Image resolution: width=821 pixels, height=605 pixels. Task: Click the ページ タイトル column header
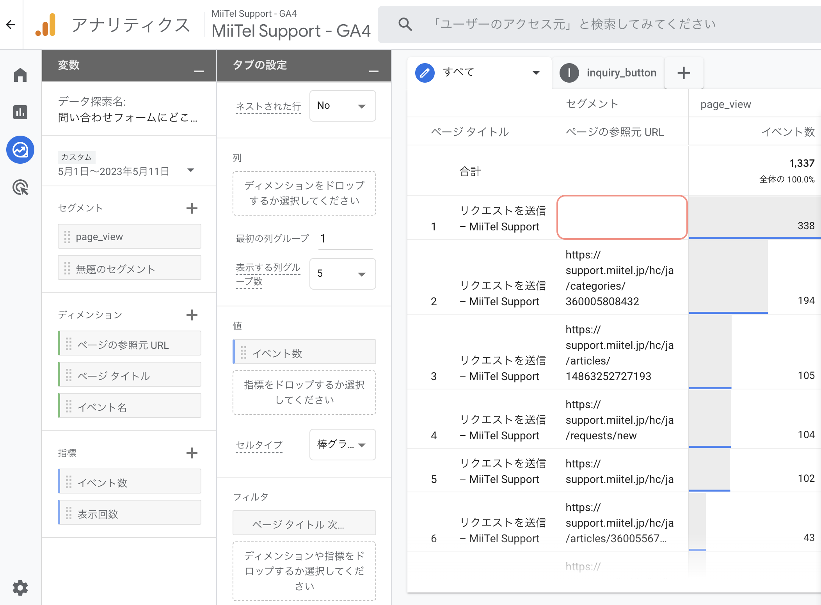point(469,132)
